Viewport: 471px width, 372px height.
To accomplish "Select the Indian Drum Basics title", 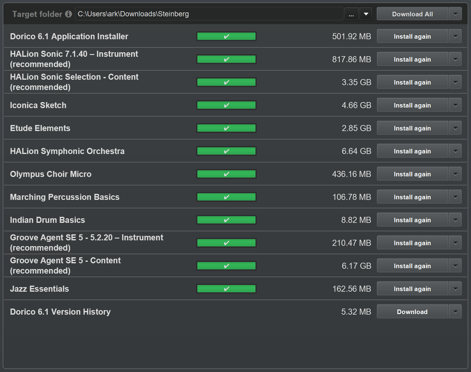I will point(47,220).
